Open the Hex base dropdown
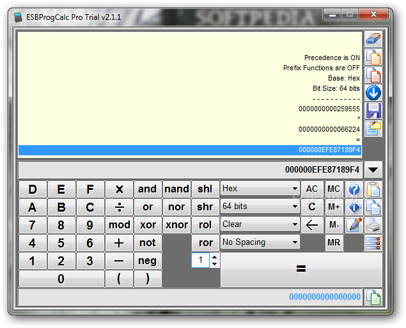406x328 pixels. click(260, 189)
